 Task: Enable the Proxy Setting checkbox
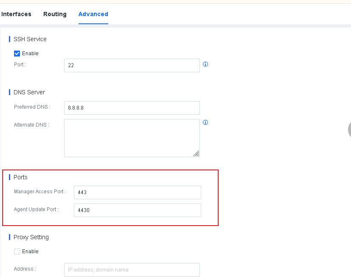17,252
